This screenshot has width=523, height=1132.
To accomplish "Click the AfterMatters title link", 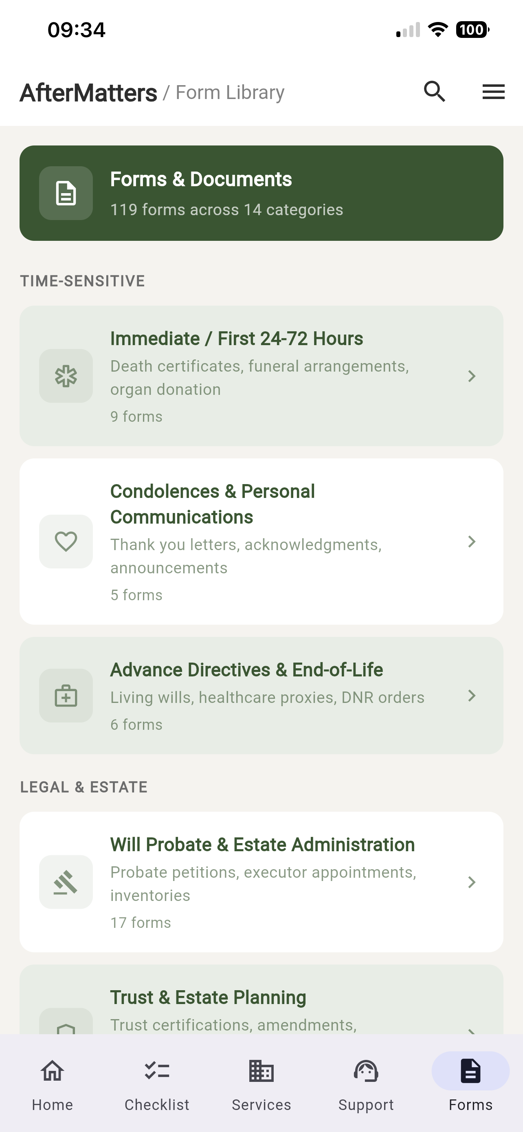I will (x=88, y=93).
